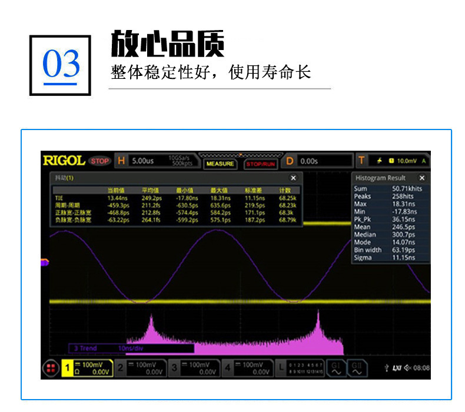Open channel 1 100mV scale settings
465x412 pixels.
coord(93,368)
